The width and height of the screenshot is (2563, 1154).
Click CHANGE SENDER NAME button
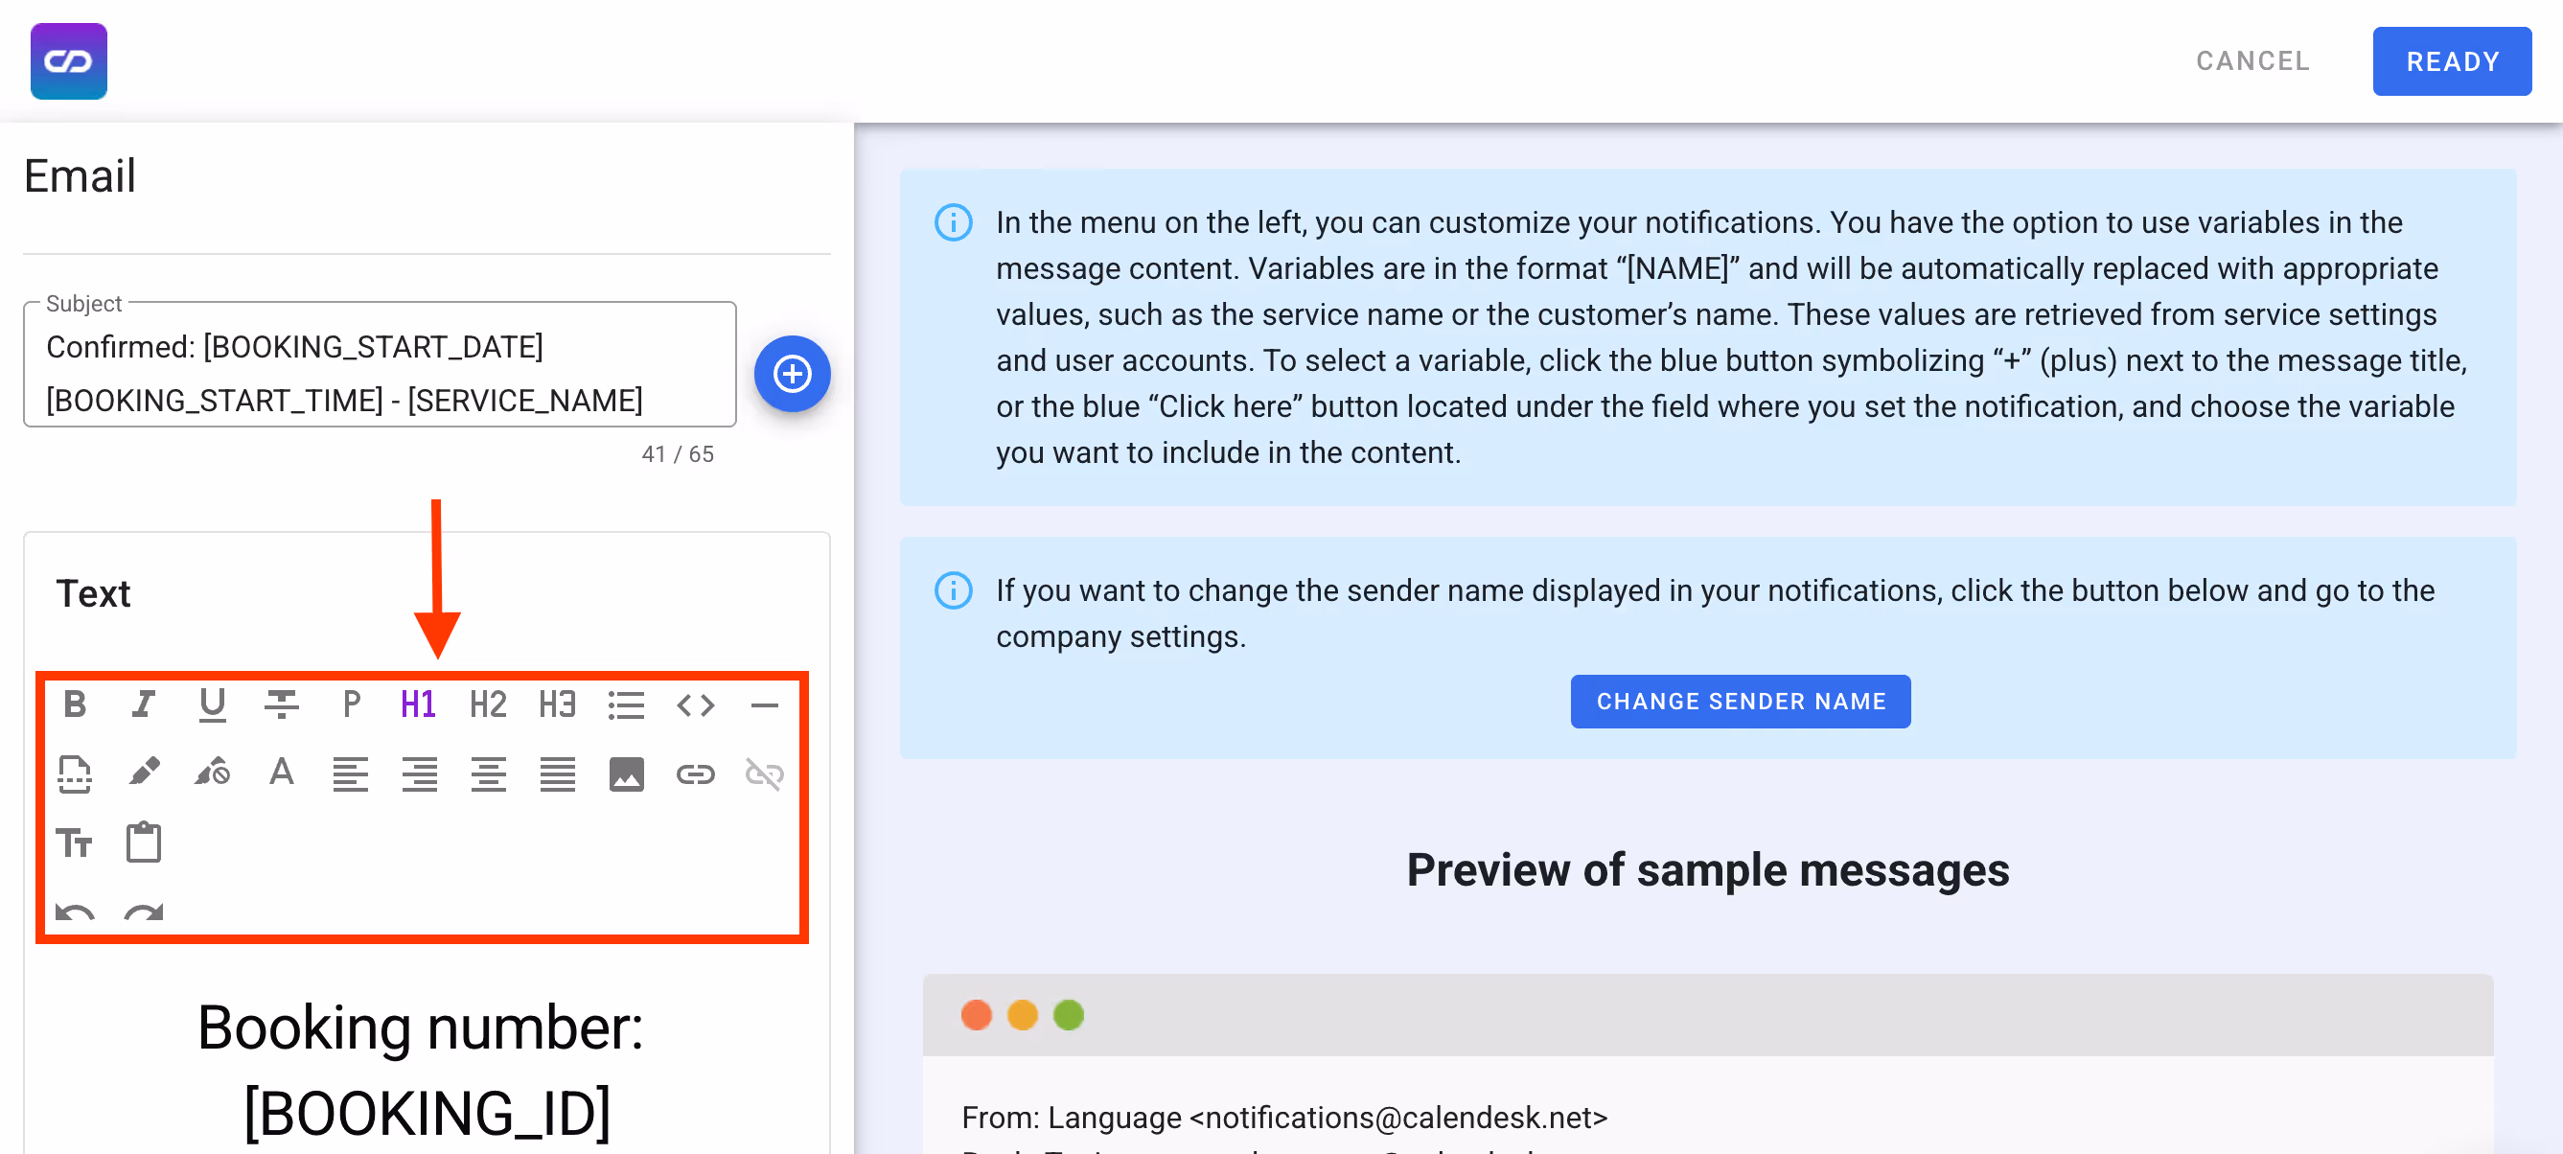[x=1741, y=702]
